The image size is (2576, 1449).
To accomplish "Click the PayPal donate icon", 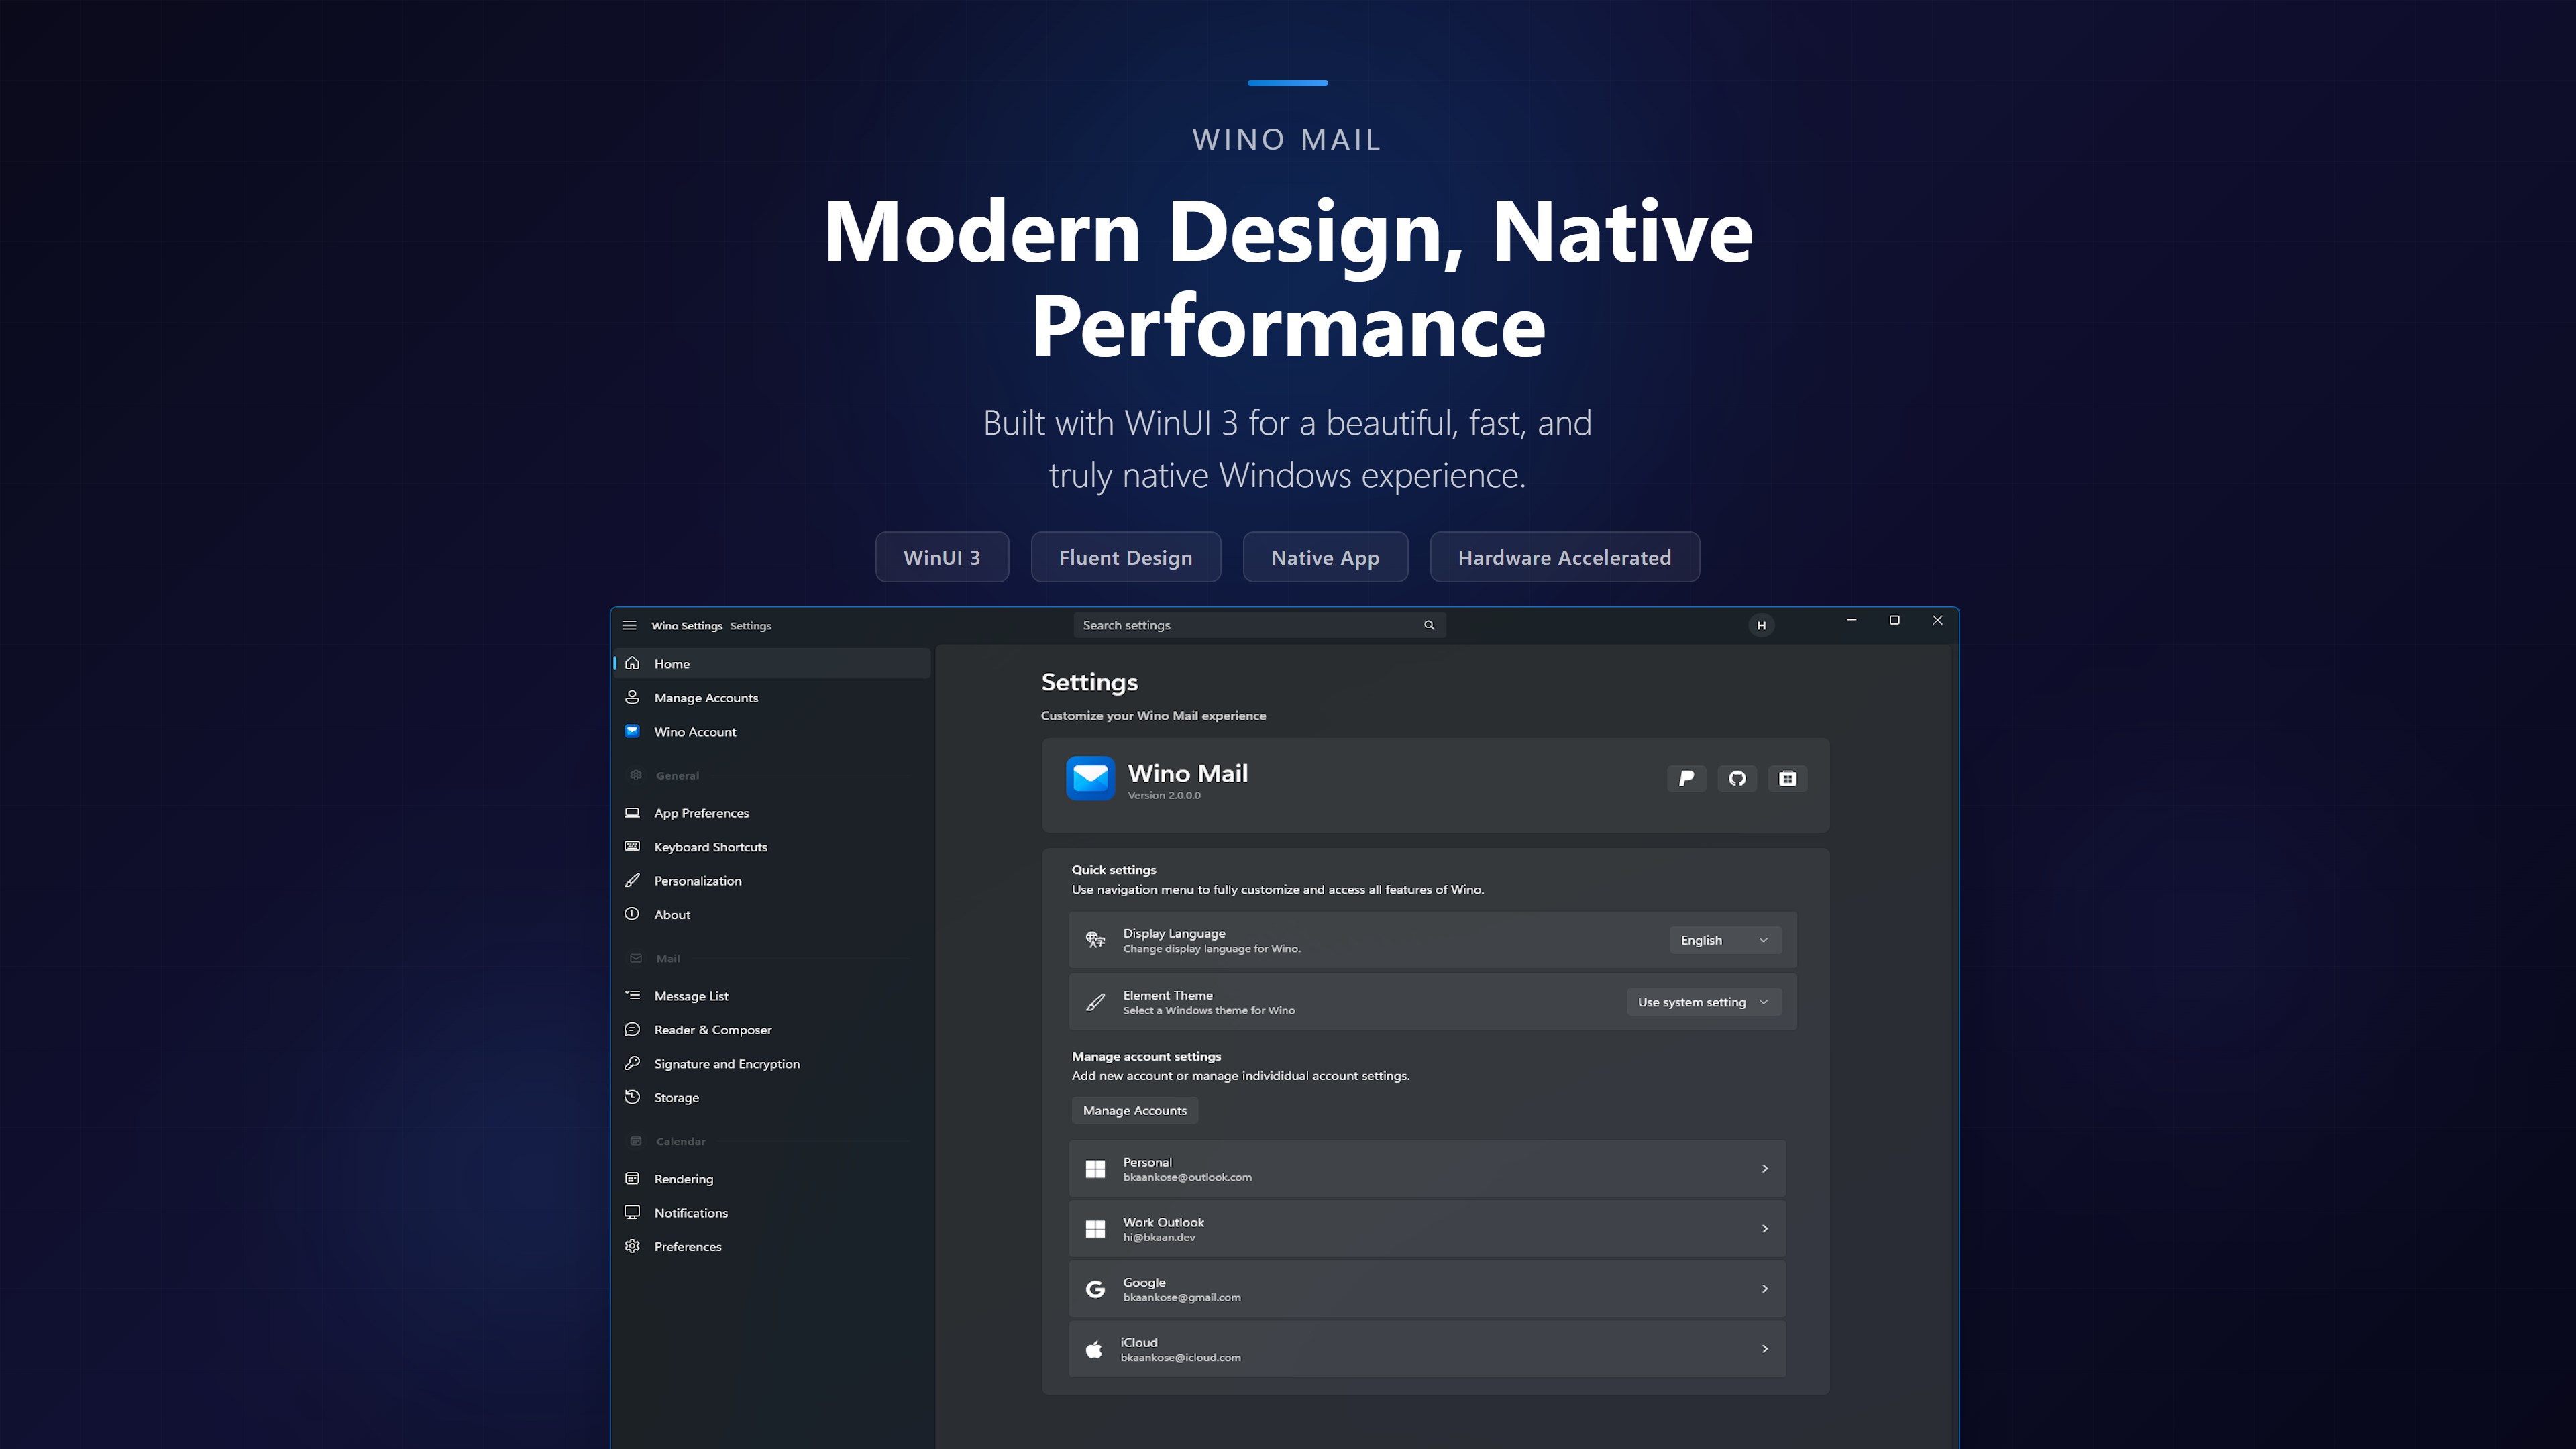I will pos(1686,778).
